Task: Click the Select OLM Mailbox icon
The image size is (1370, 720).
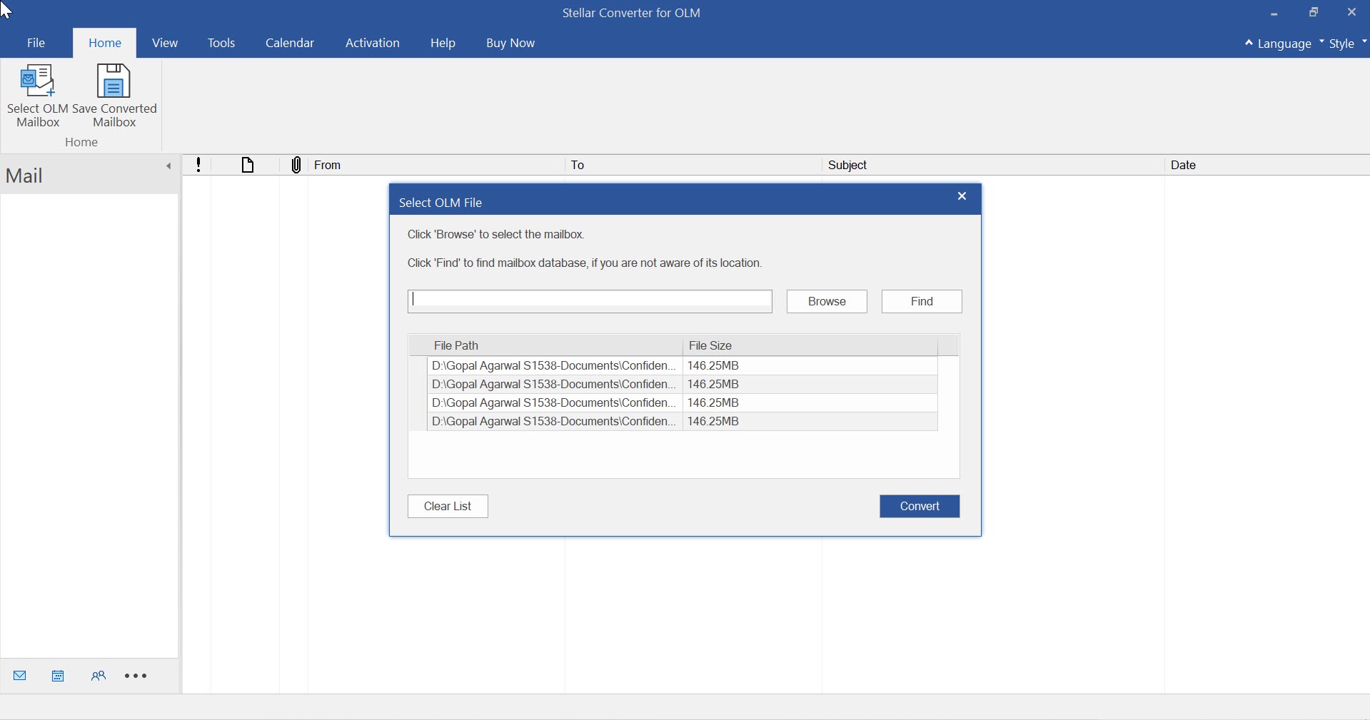Action: pos(38,82)
